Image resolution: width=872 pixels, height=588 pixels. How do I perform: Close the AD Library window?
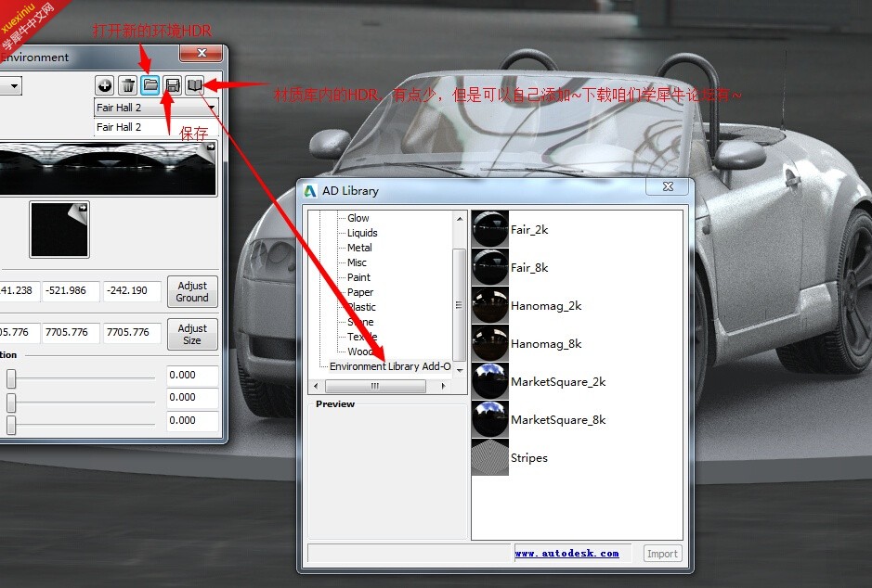pyautogui.click(x=668, y=186)
